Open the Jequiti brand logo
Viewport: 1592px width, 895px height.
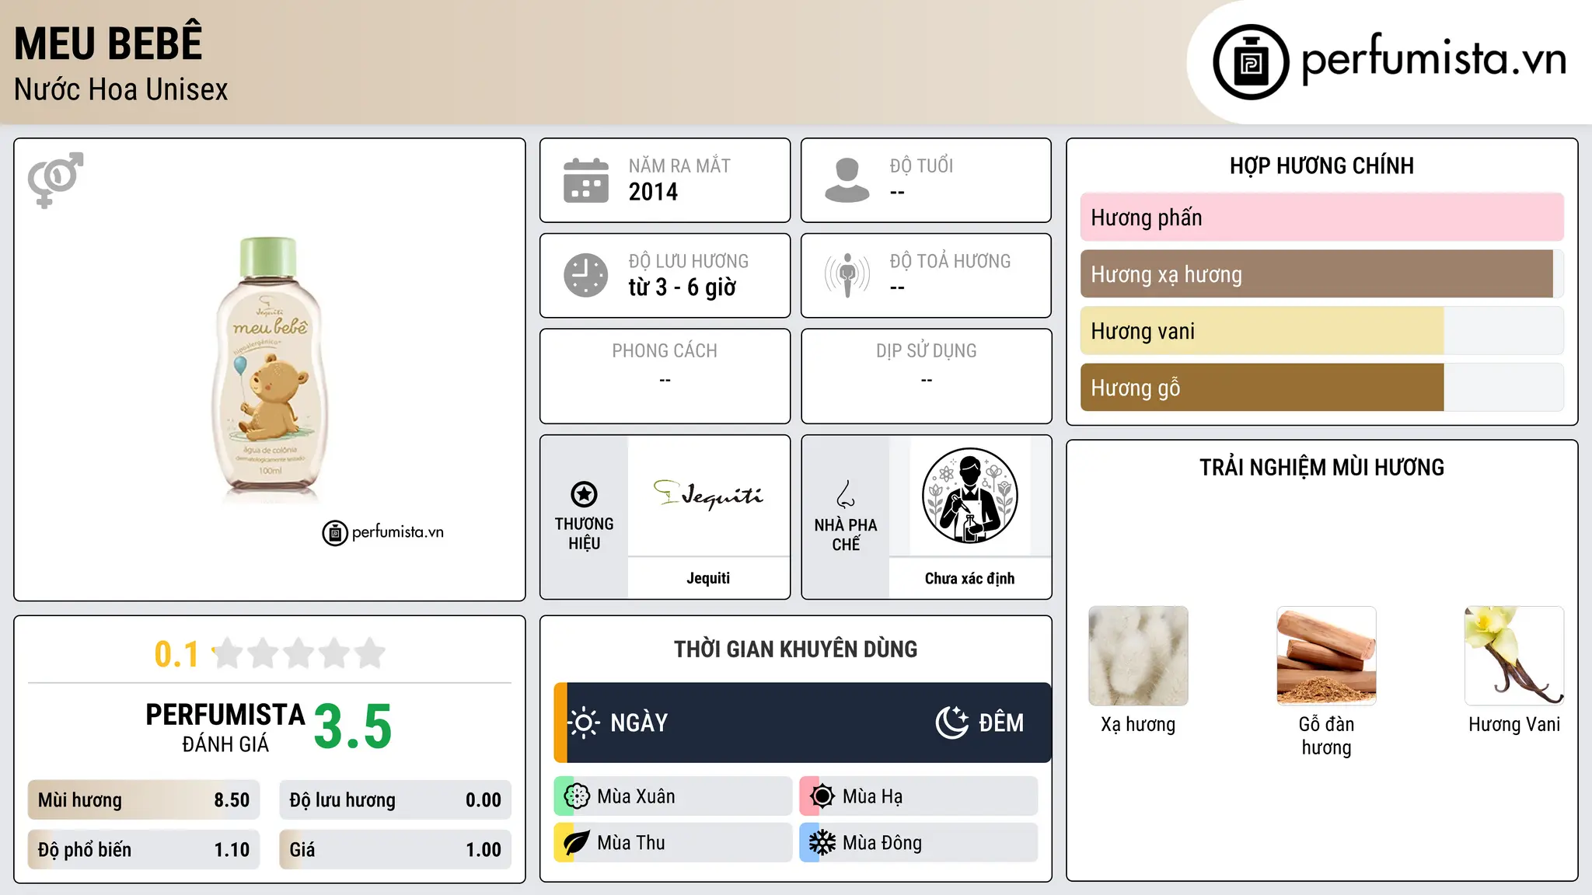point(708,495)
